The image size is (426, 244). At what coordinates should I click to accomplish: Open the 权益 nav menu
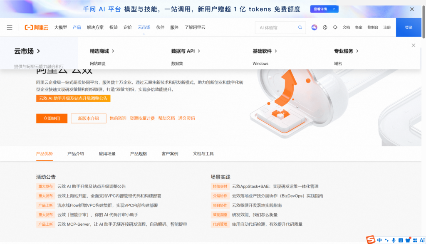(114, 27)
